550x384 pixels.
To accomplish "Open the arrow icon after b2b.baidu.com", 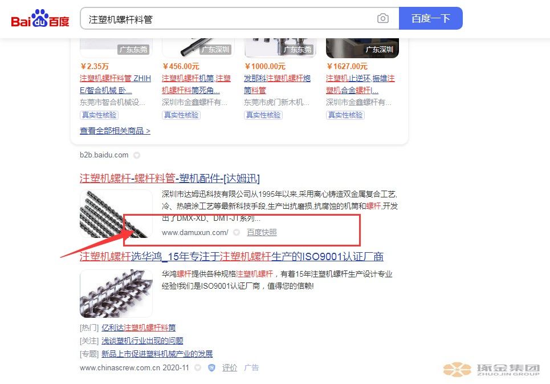I will tap(137, 155).
